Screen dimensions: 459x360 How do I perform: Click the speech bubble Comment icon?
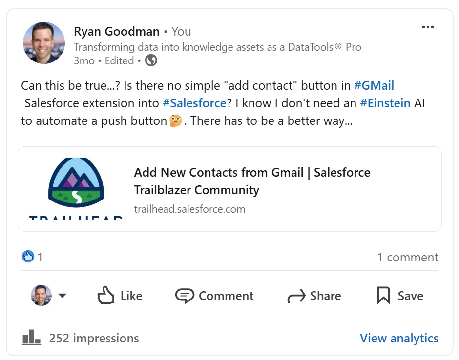coord(185,296)
